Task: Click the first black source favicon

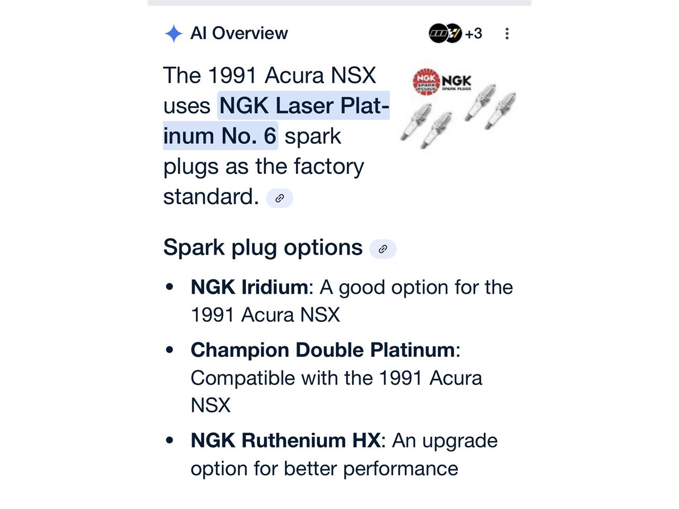Action: [438, 33]
